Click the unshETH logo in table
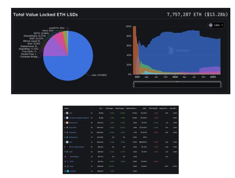Screen dimensions: 235x178 point(68,171)
